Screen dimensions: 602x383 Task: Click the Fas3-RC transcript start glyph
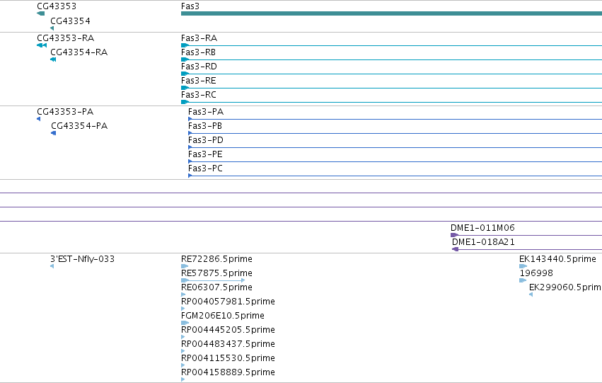click(x=185, y=102)
